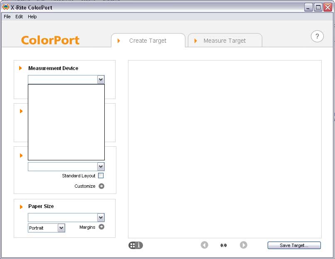Switch to the Measure Target tab
Screen dimensions: 335x259
[x=225, y=41]
